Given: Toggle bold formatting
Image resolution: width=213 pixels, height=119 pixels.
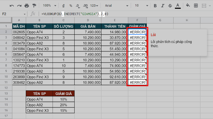Looking at the screenshot, I should click(x=155, y=6).
